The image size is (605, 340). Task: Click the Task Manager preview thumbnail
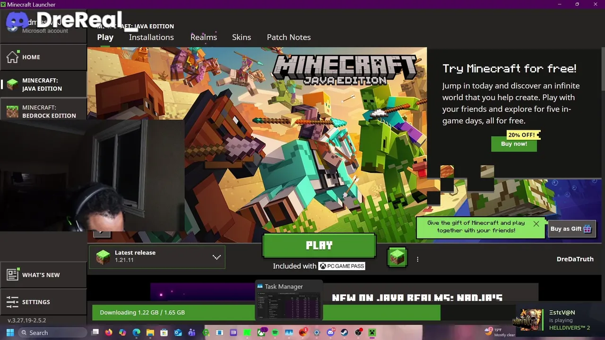pyautogui.click(x=289, y=301)
